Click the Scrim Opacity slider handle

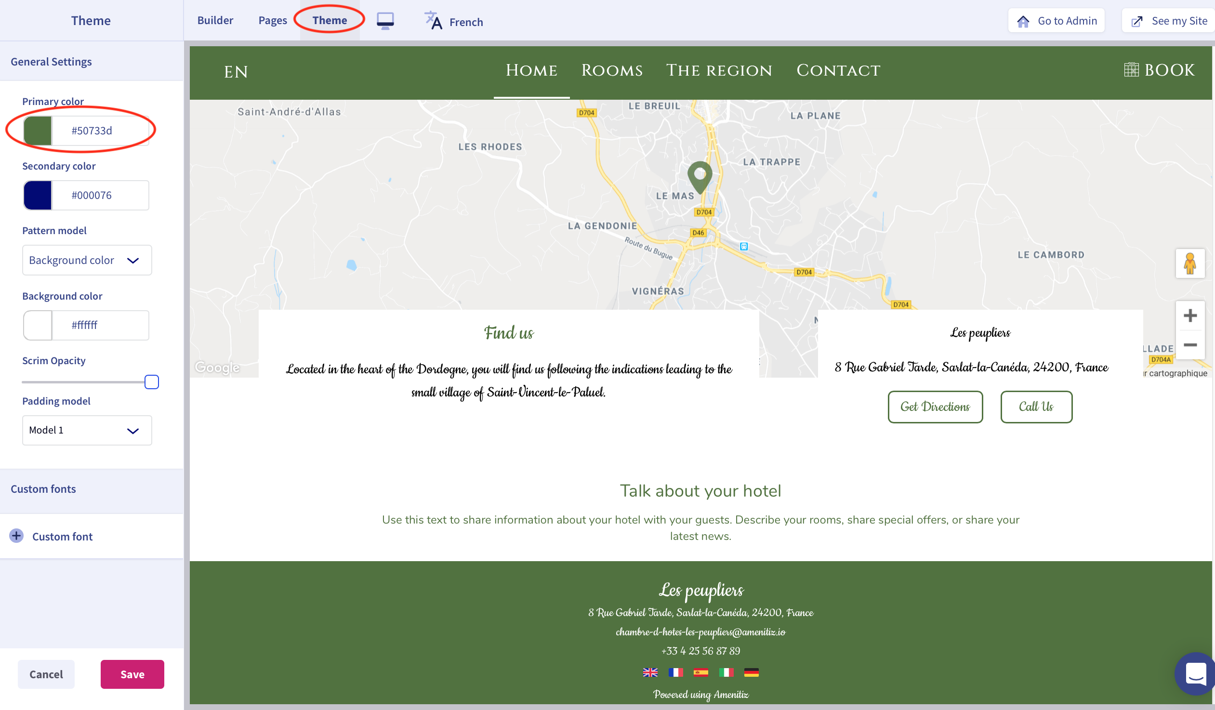coord(151,382)
